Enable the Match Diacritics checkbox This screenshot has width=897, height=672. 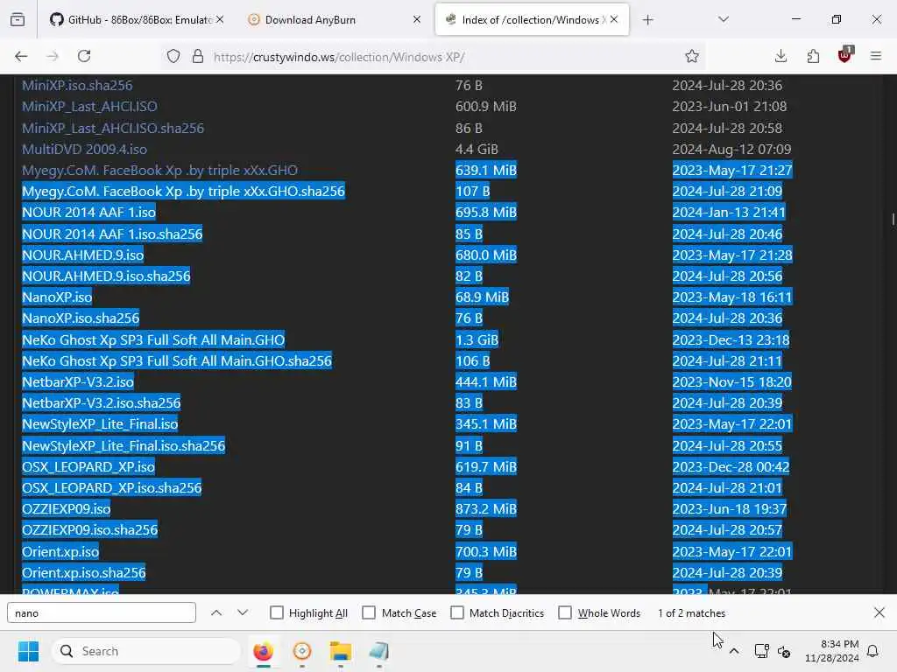[457, 612]
